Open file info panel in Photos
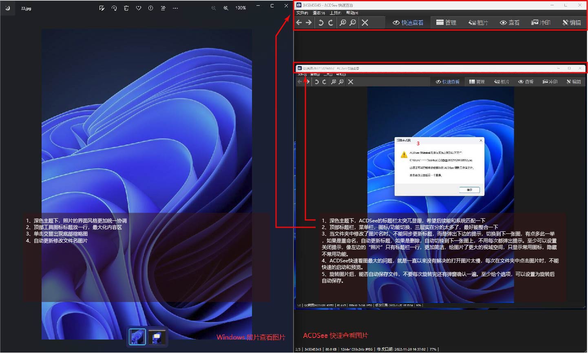The width and height of the screenshot is (588, 353). point(151,8)
